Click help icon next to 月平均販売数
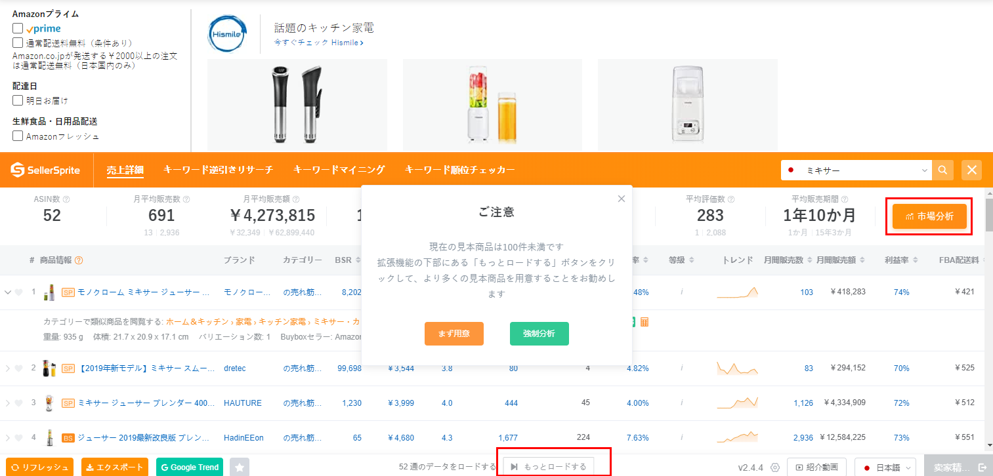The width and height of the screenshot is (993, 476). pyautogui.click(x=187, y=199)
